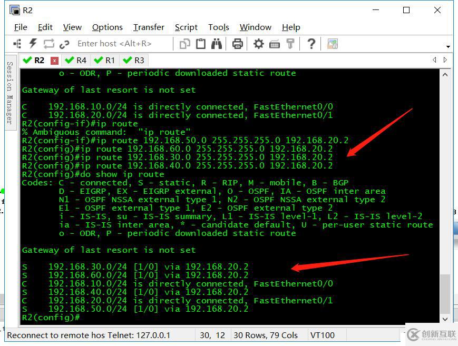This screenshot has width=458, height=346.
Task: Click the tab scroll left arrow
Action: pos(434,60)
